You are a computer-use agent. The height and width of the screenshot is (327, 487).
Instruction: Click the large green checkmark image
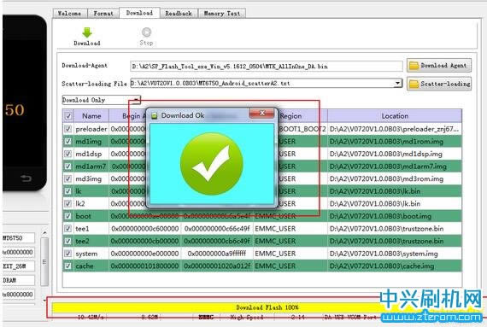click(212, 164)
